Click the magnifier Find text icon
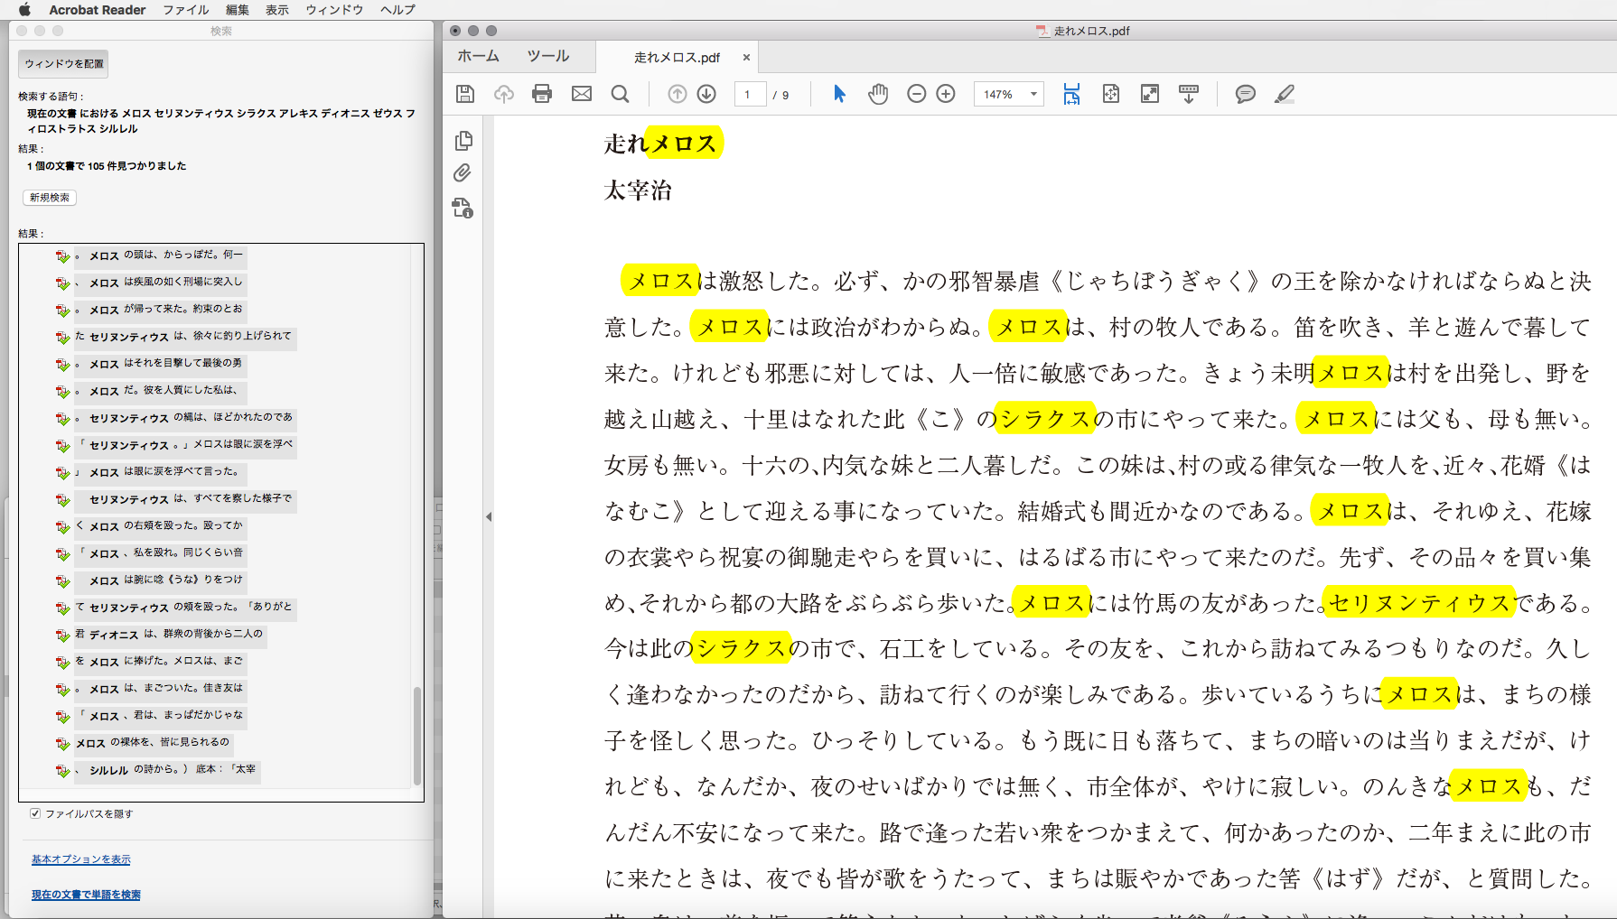 tap(620, 94)
